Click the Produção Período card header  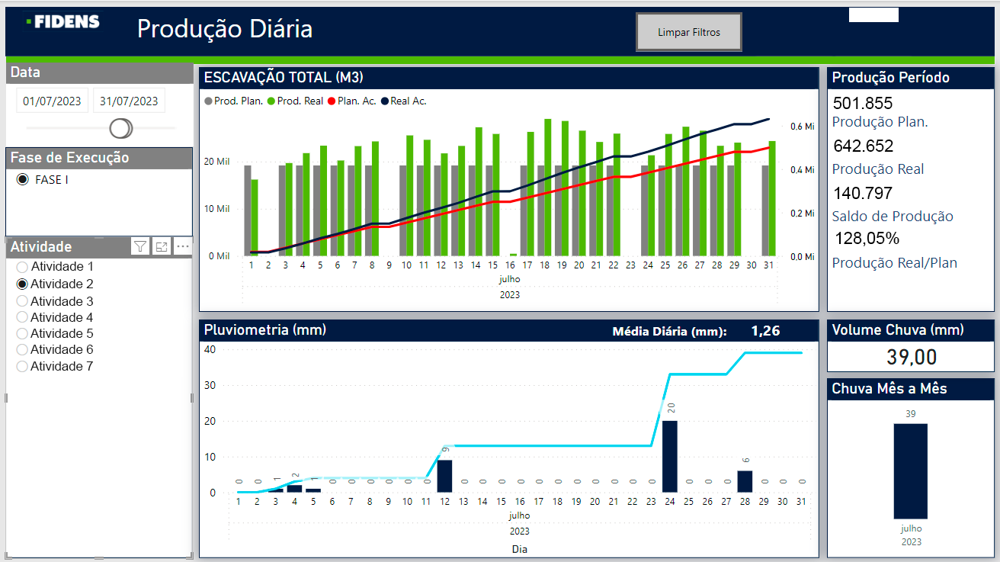(x=911, y=78)
